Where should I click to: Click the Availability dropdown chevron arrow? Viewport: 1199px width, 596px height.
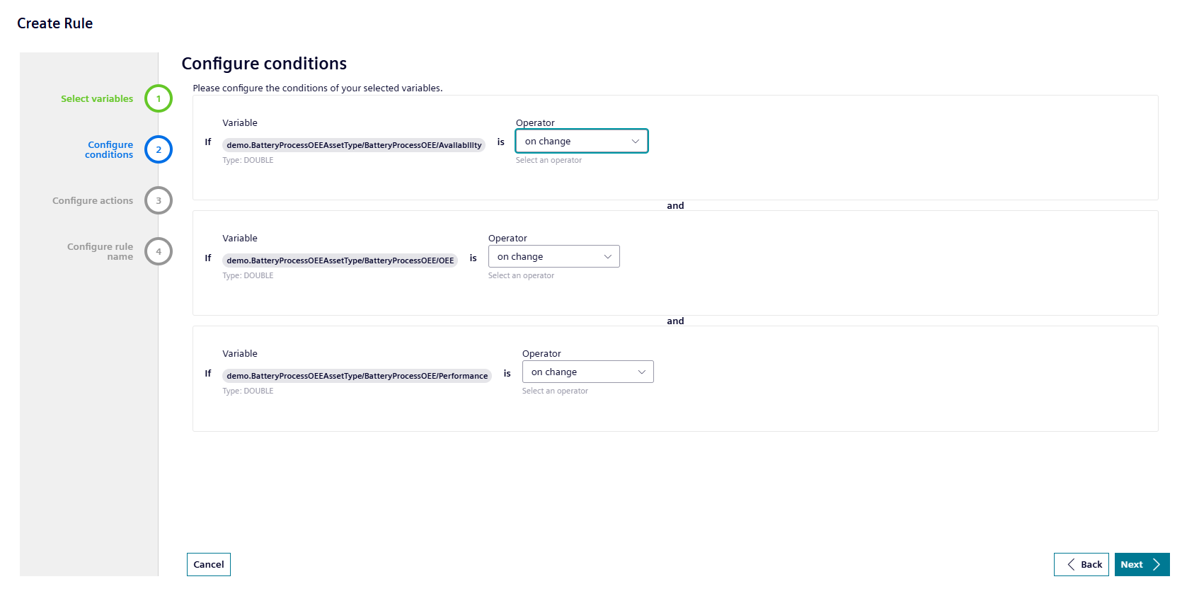tap(635, 141)
